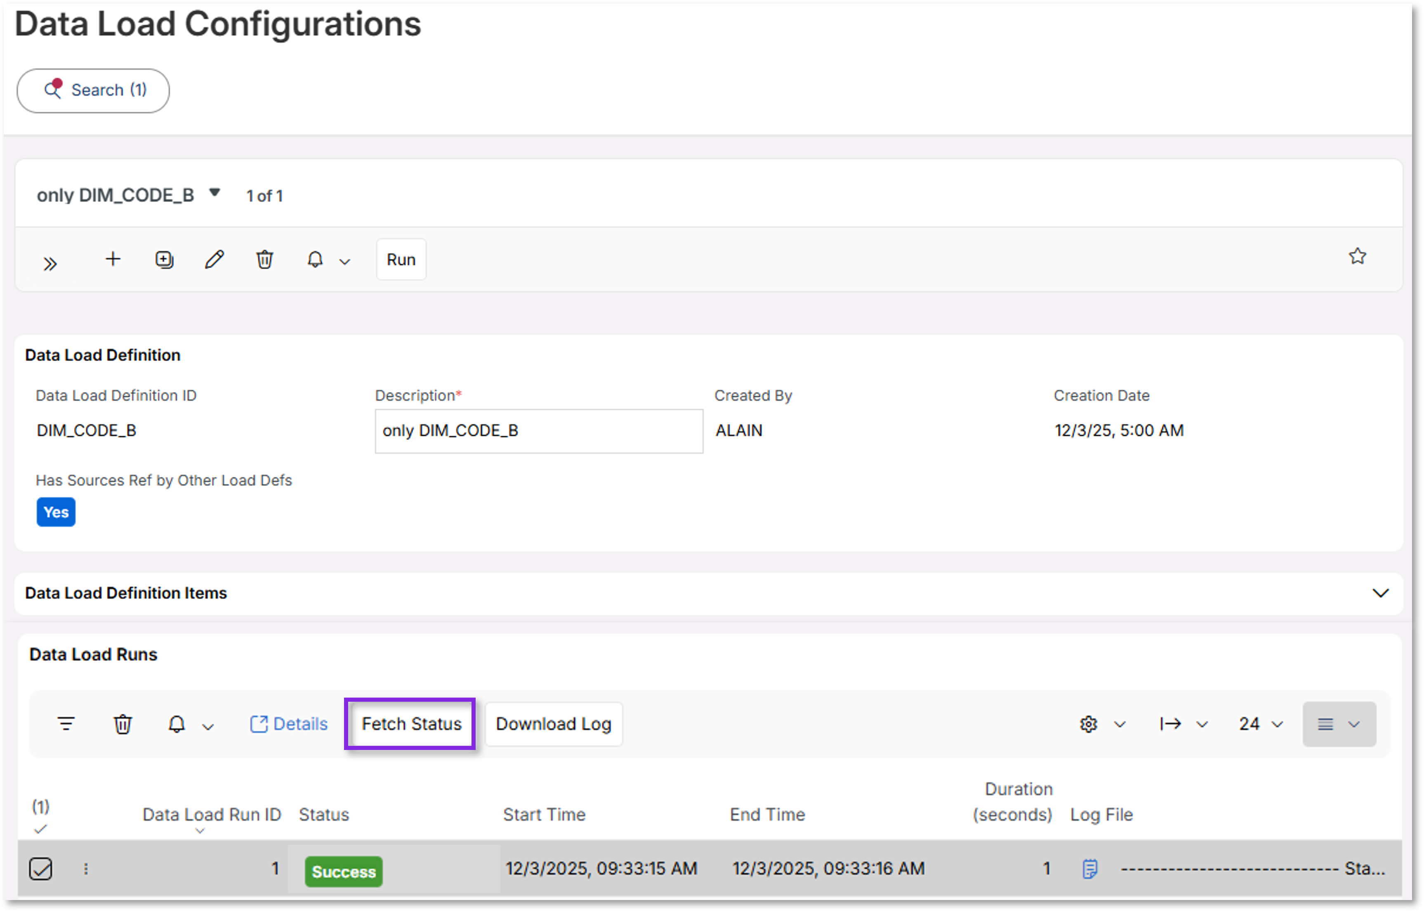This screenshot has width=1424, height=912.
Task: Run the data load configuration
Action: (x=401, y=259)
